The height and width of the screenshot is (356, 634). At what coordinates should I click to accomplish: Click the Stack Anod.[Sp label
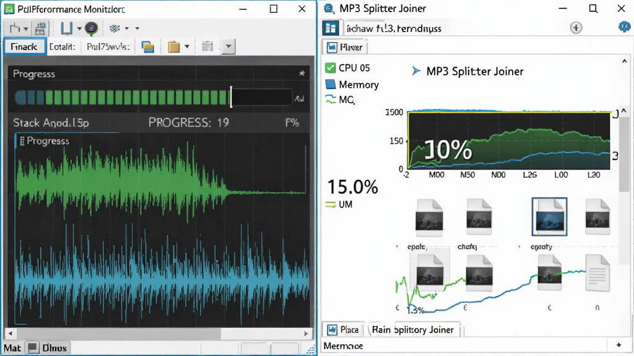tap(51, 123)
